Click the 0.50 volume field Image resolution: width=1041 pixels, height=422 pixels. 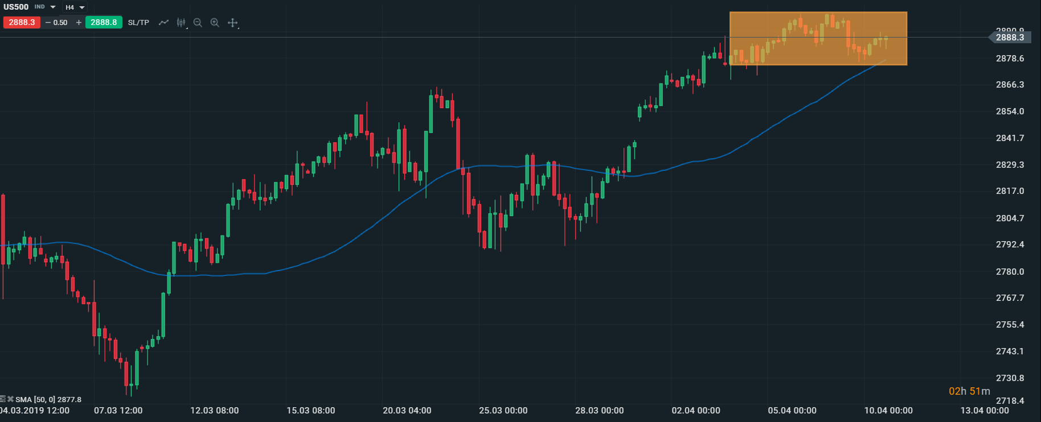tap(61, 23)
